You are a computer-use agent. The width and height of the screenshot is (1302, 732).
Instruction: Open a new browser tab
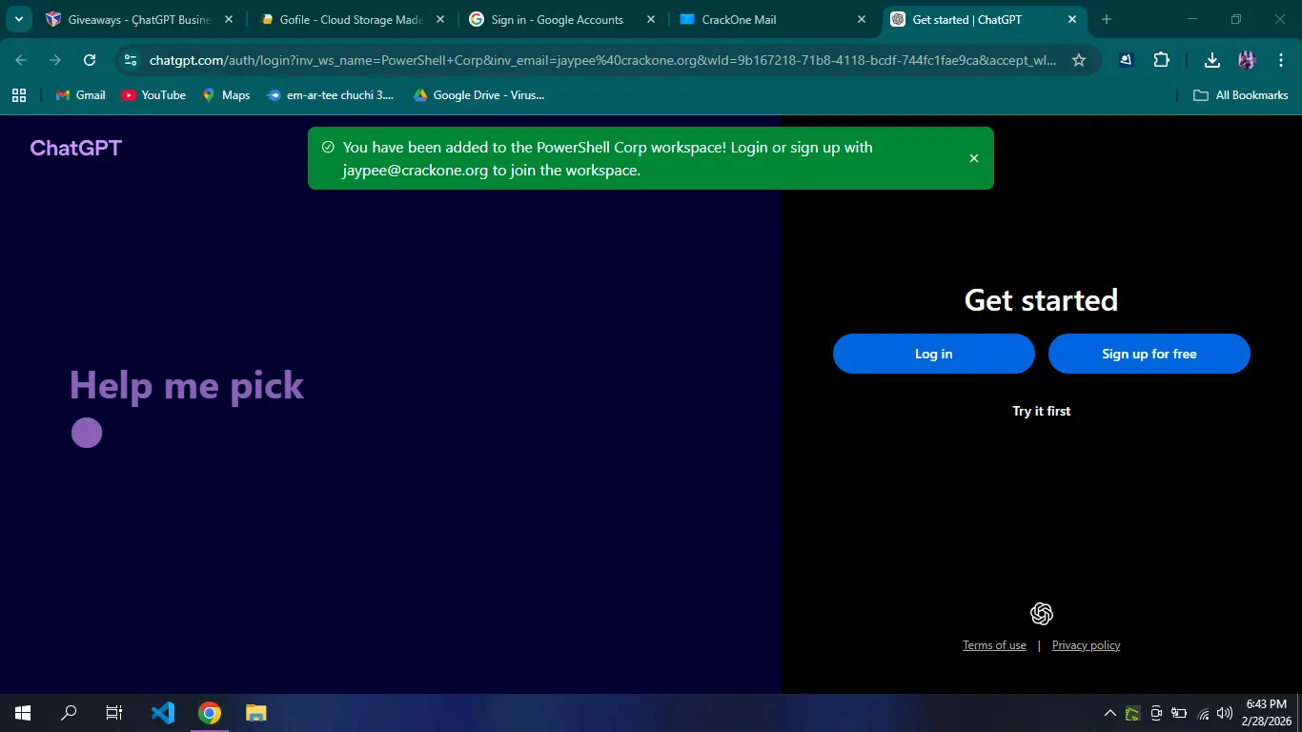pyautogui.click(x=1107, y=19)
